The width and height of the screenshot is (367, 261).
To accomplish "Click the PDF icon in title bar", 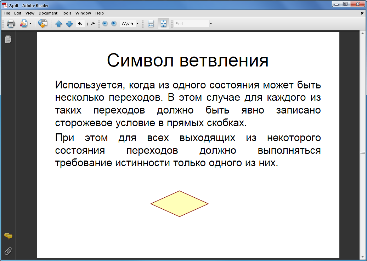I will pyautogui.click(x=5, y=5).
